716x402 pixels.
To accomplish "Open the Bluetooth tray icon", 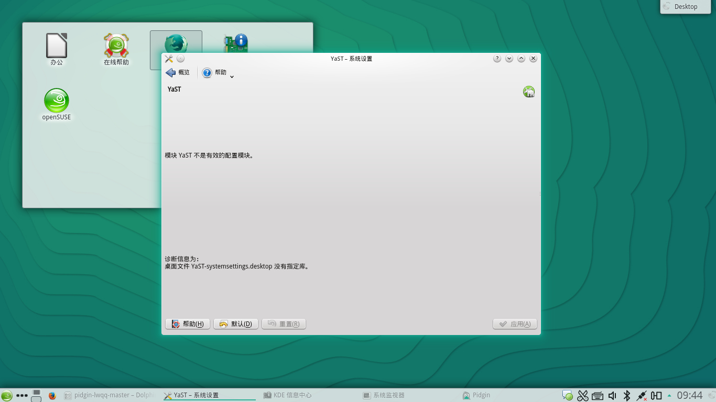I will 626,396.
